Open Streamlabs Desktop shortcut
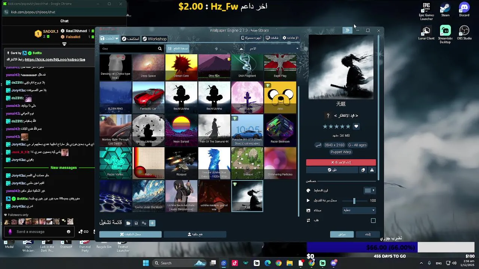479x269 pixels. (445, 34)
